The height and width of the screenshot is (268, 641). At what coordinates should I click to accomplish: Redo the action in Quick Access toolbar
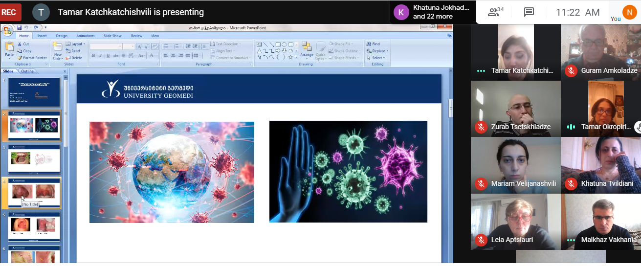36,27
